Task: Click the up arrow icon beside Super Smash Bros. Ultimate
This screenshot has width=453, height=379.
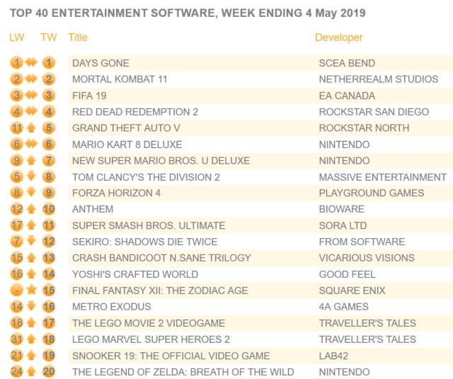Action: (x=33, y=225)
